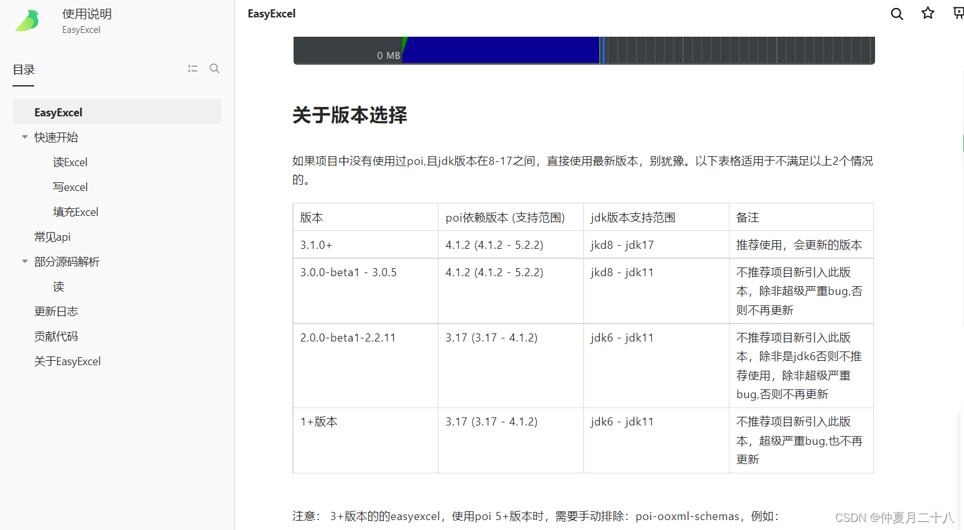Screen dimensions: 964x530
Task: Open the 贡献代码 page
Action: pos(56,337)
